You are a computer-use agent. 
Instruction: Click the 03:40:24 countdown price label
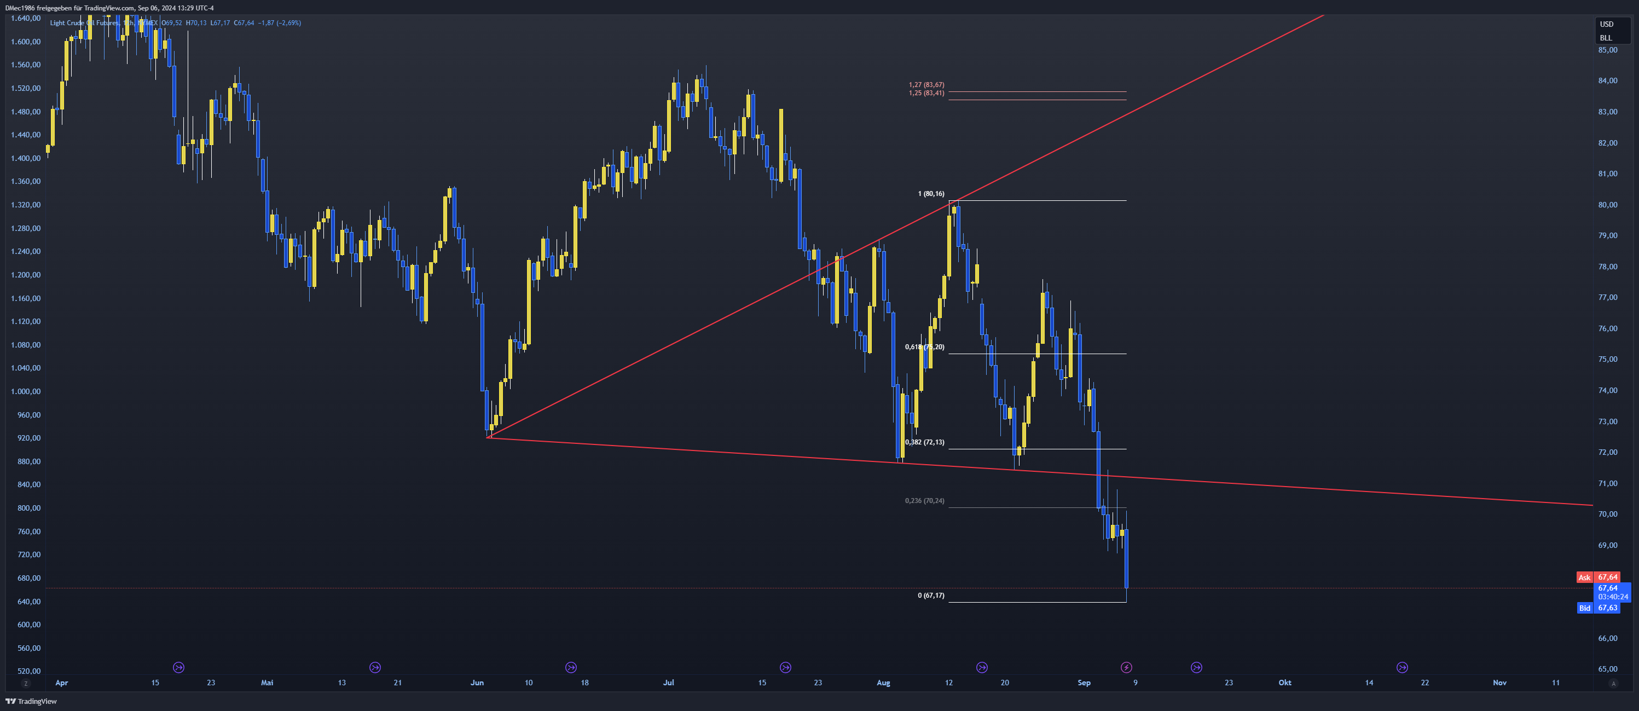tap(1612, 597)
